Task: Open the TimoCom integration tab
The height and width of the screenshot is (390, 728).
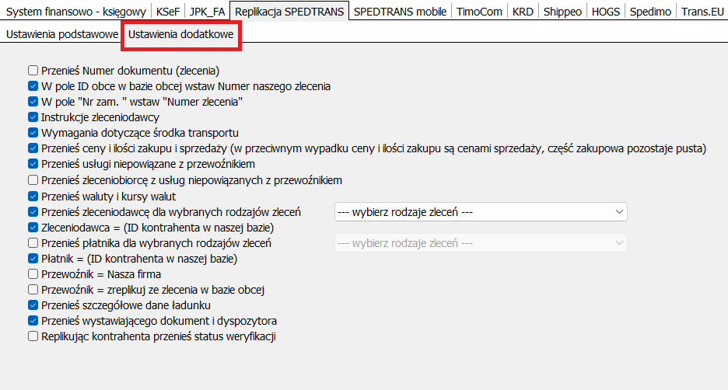Action: click(x=479, y=12)
